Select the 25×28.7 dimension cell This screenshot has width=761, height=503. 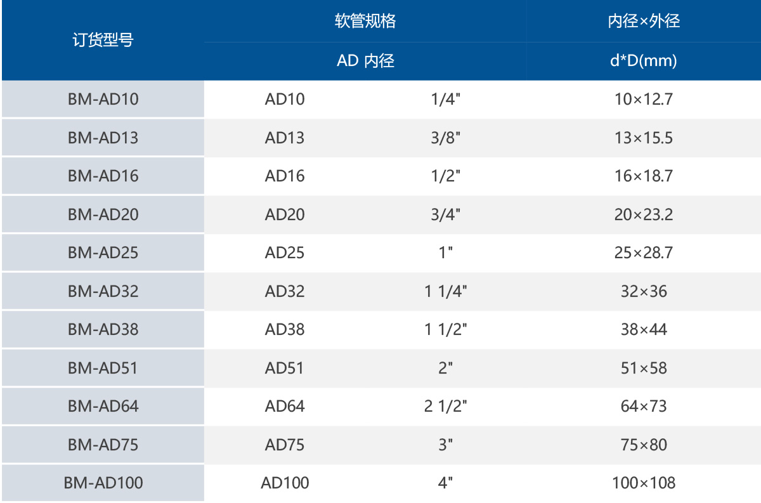coord(644,252)
